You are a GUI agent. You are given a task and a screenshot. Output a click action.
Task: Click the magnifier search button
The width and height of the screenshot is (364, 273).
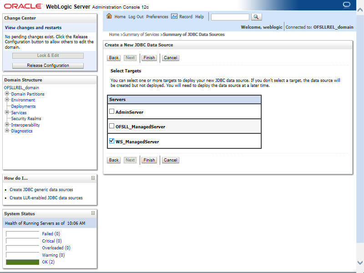256,17
